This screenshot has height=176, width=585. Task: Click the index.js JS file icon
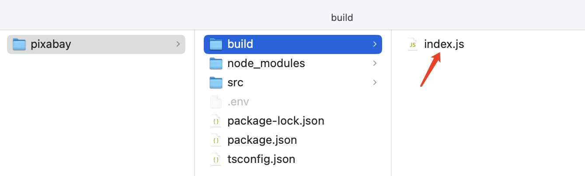pos(412,44)
